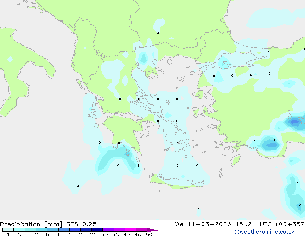The image size is (305, 236).
Task: Click the '30' legend scale label
Action: [104, 234]
